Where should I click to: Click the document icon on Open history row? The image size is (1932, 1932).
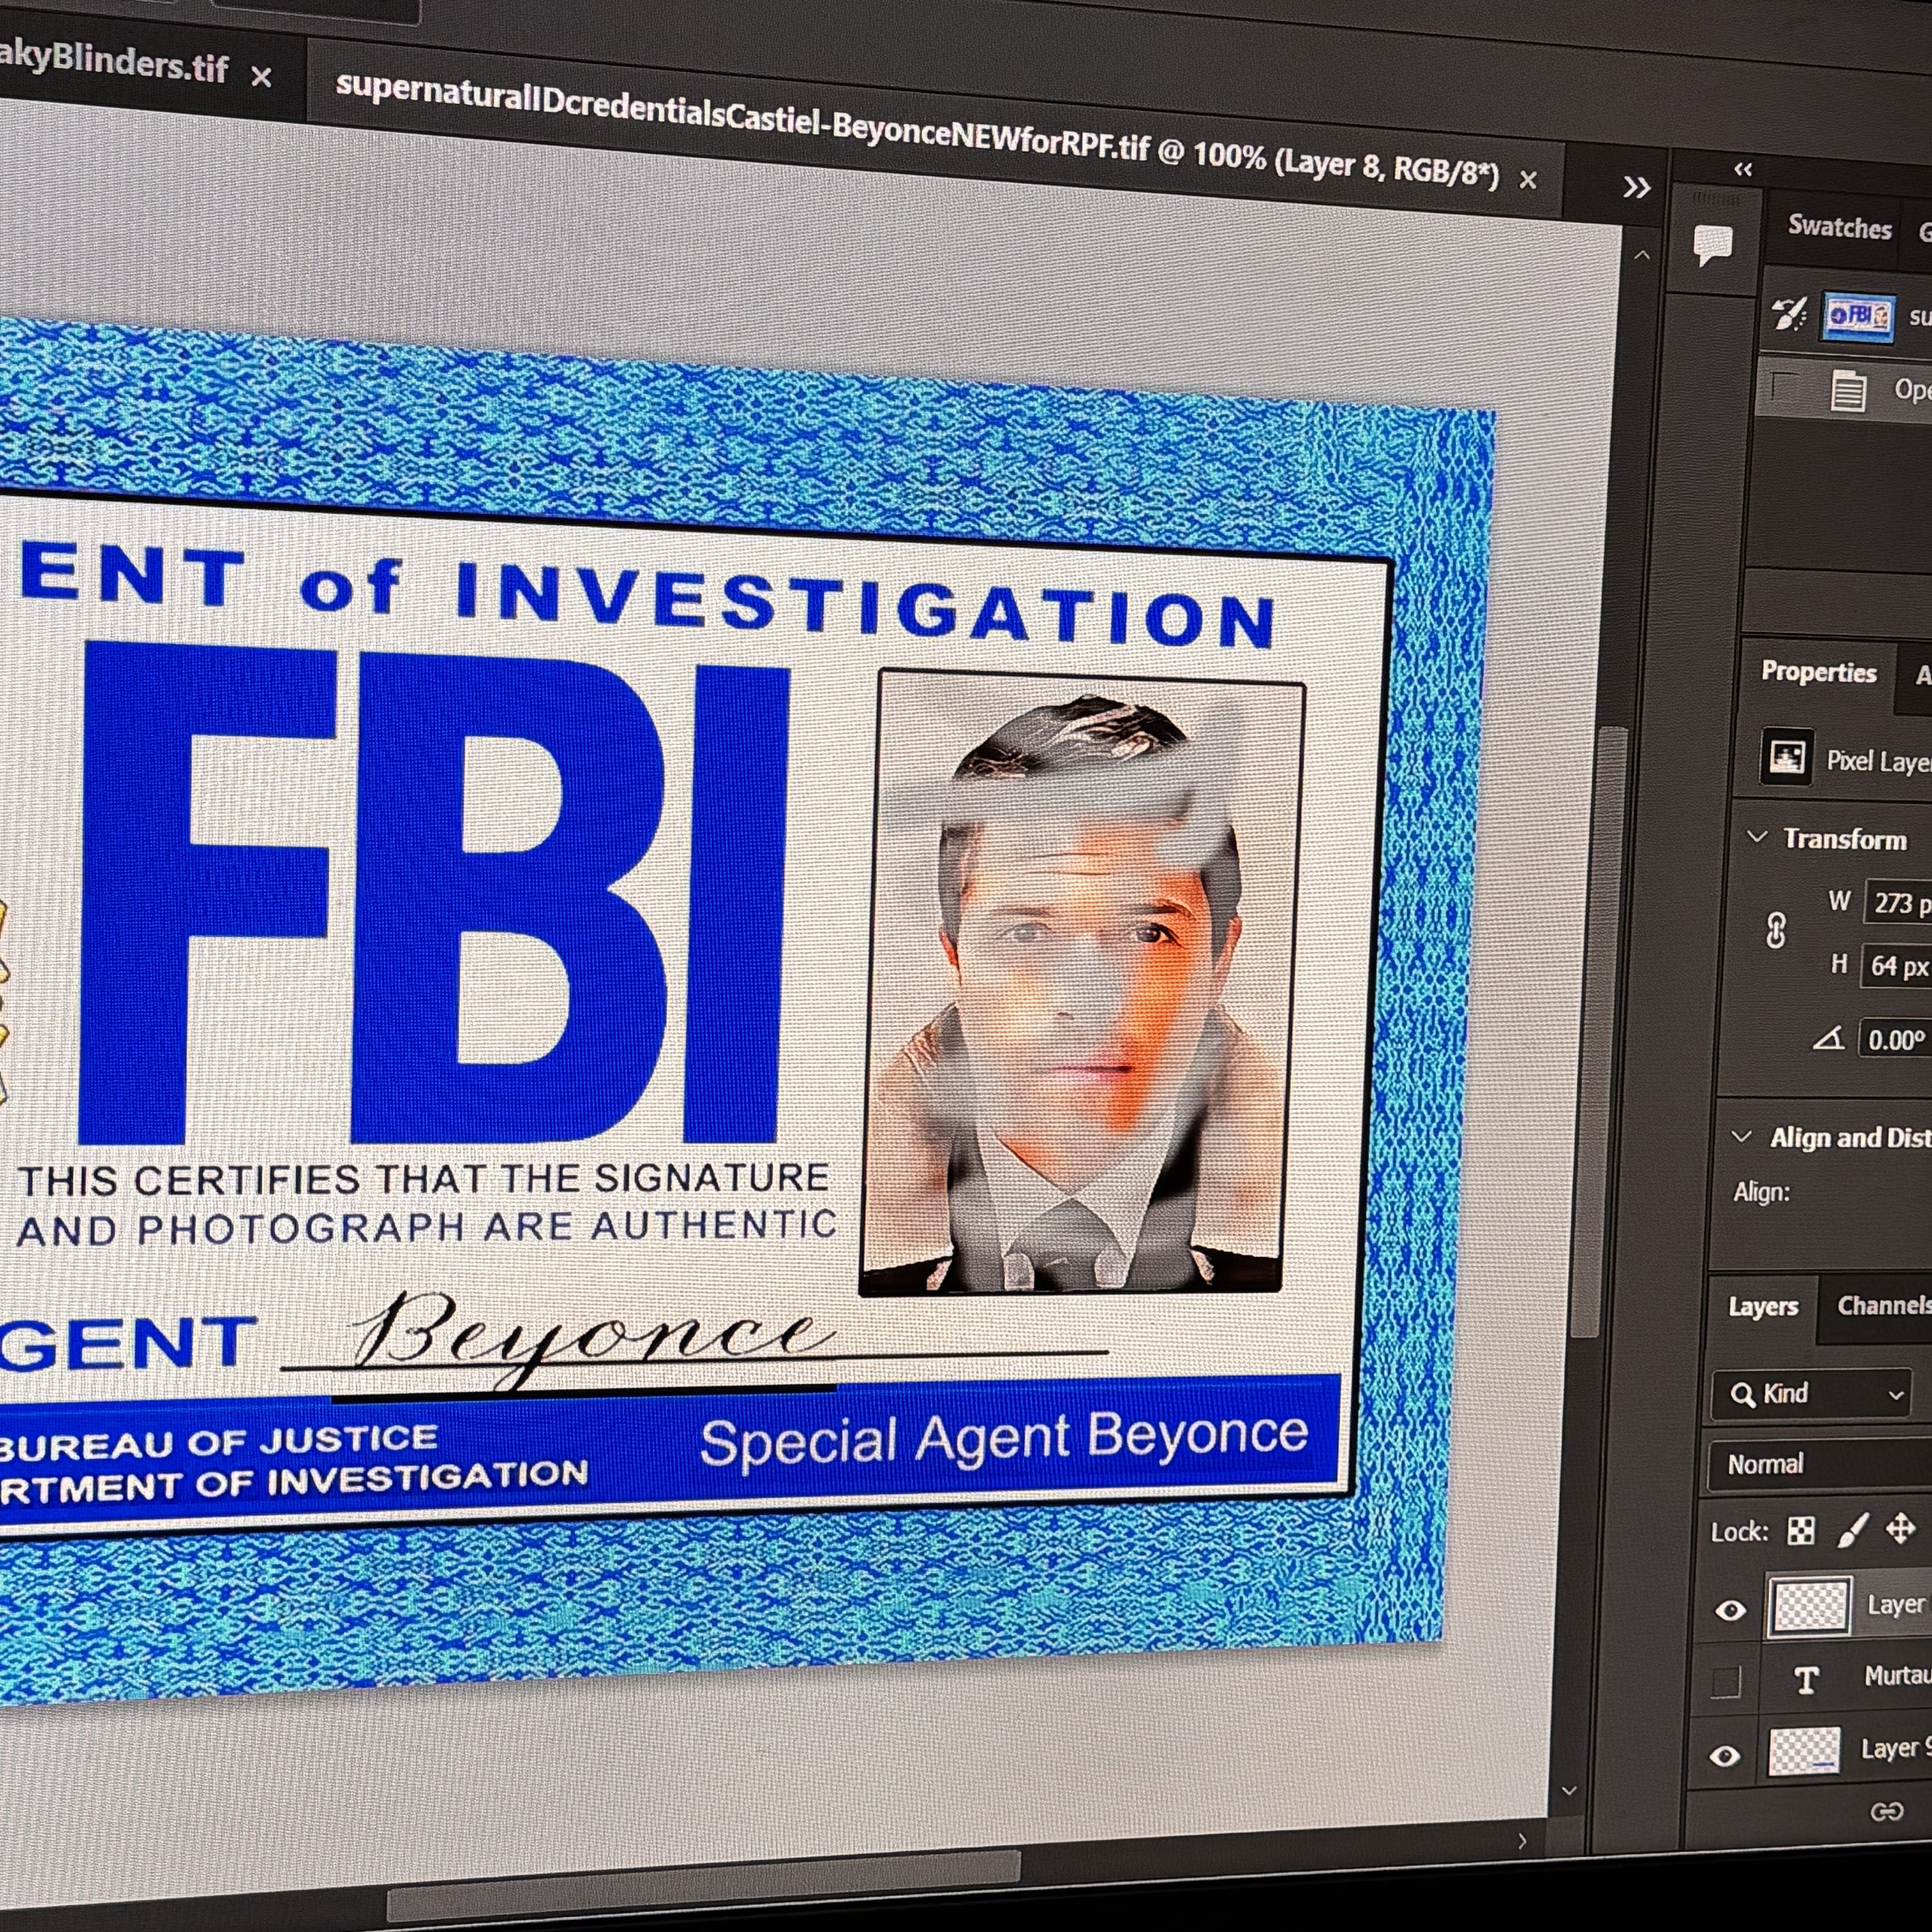pos(1848,391)
